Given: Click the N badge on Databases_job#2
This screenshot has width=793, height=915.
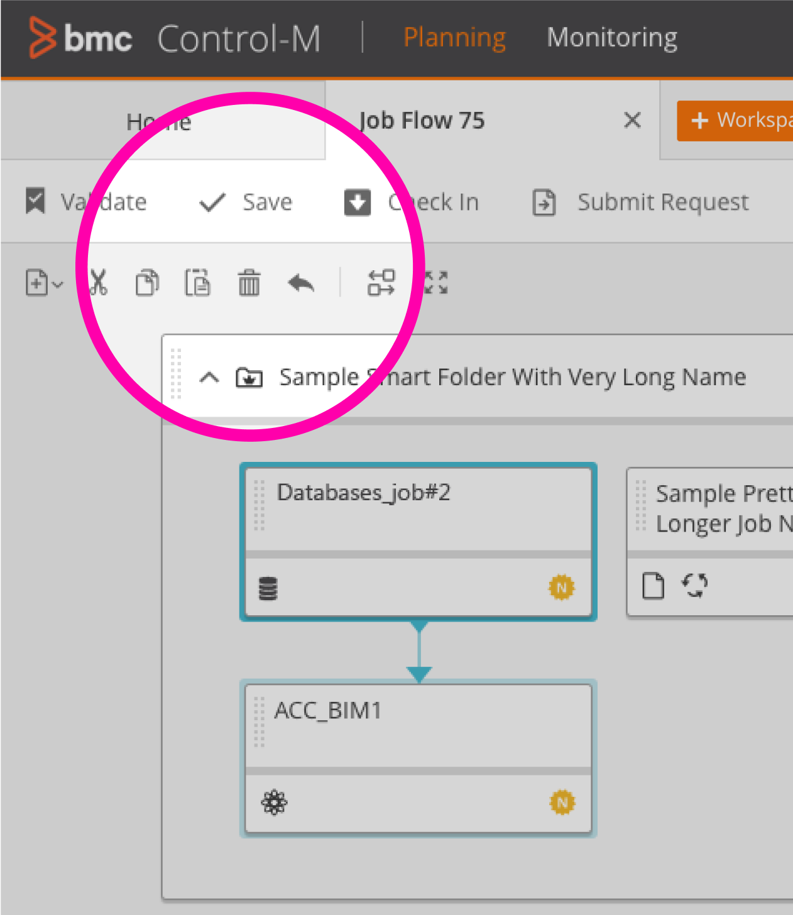Looking at the screenshot, I should coord(562,588).
